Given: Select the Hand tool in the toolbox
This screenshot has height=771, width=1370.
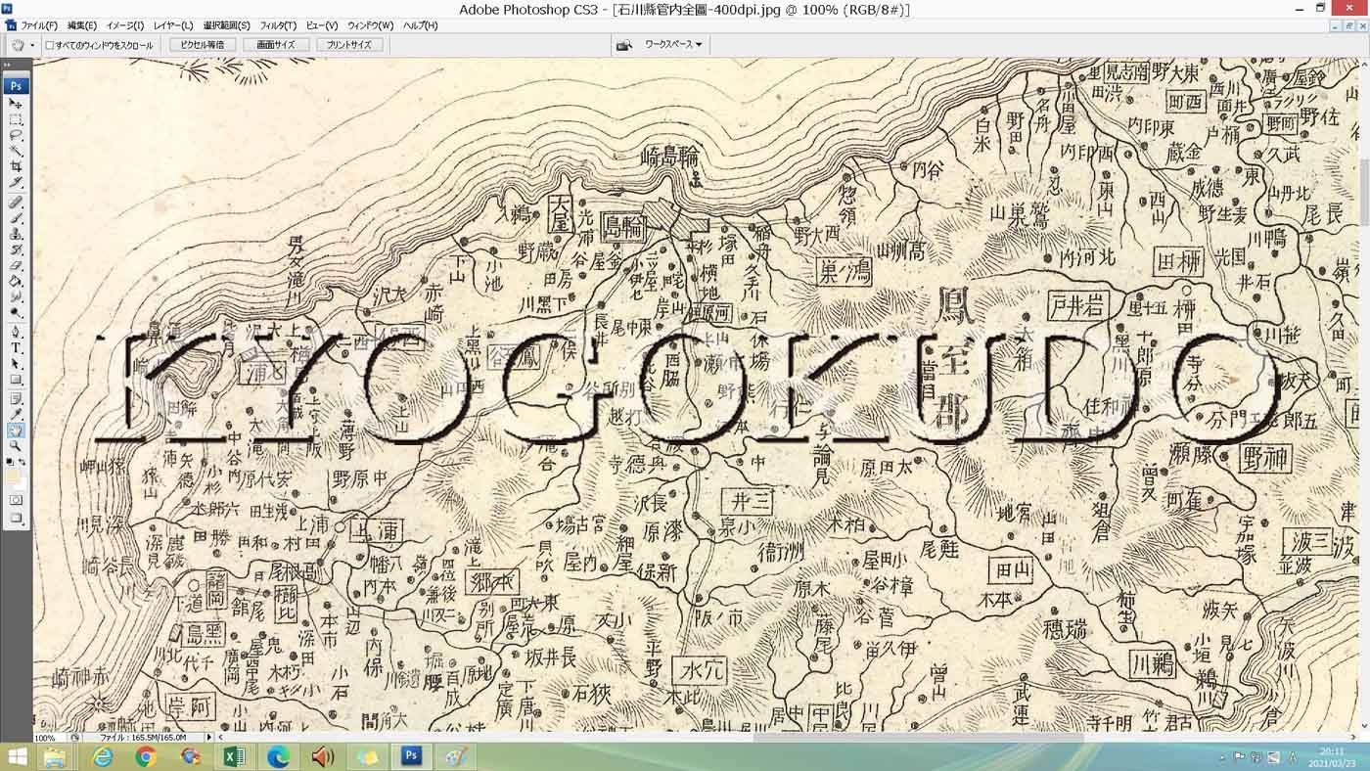Looking at the screenshot, I should [16, 431].
